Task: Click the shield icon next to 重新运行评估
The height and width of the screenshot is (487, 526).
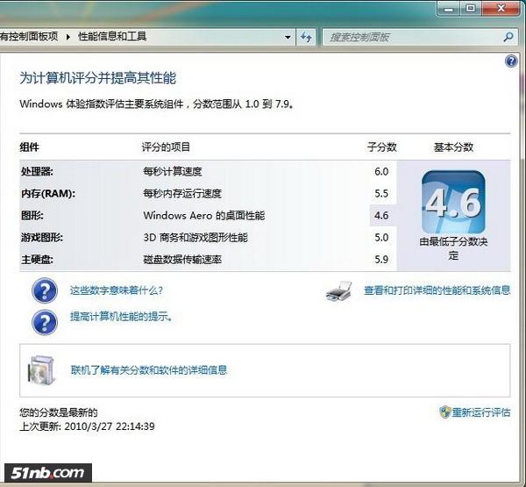Action: tap(445, 412)
